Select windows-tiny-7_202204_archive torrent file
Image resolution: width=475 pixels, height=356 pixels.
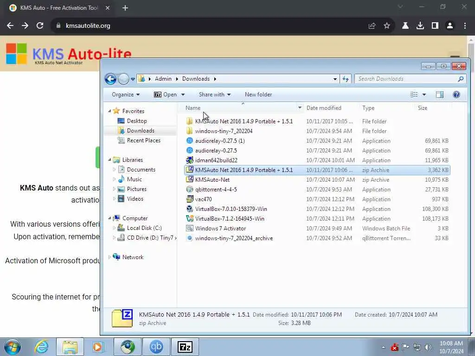tap(234, 238)
